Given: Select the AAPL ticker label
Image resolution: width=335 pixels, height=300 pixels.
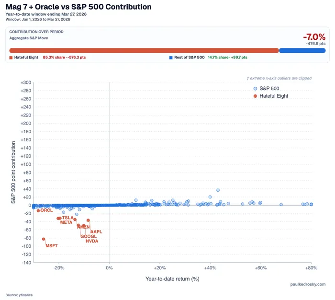Looking at the screenshot, I should (x=96, y=232).
